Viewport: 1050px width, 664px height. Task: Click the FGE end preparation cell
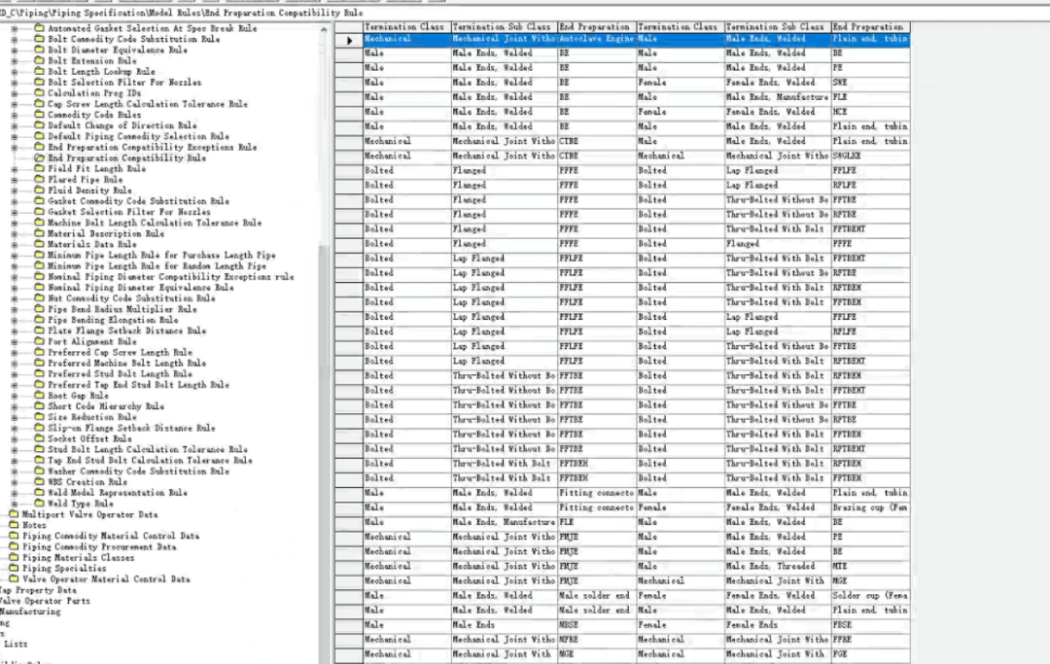[870, 654]
